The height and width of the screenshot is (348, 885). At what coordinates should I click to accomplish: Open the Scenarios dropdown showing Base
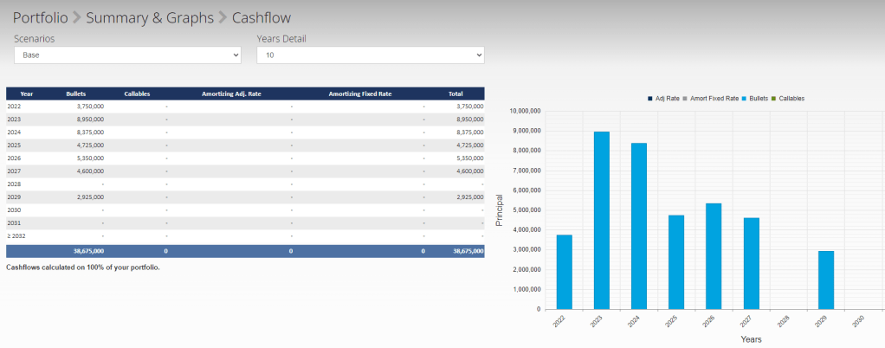[x=127, y=55]
